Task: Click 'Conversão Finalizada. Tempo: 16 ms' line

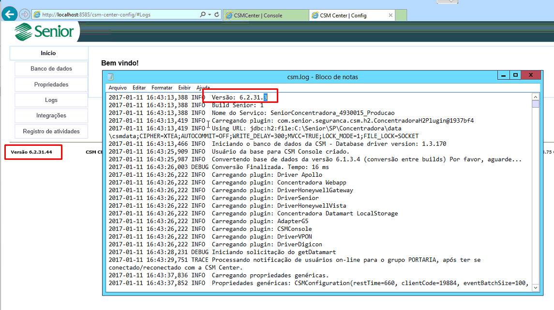Action: tap(270, 167)
